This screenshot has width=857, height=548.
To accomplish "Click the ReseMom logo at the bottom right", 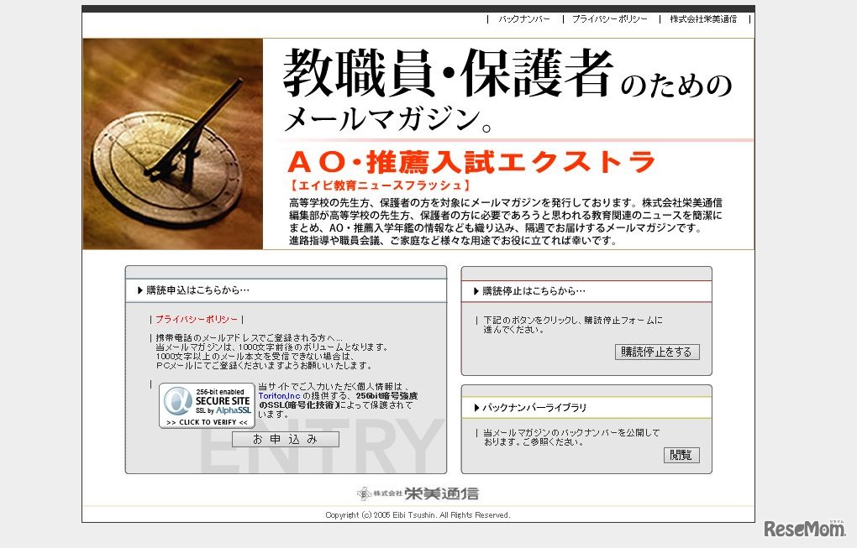I will pos(804,529).
